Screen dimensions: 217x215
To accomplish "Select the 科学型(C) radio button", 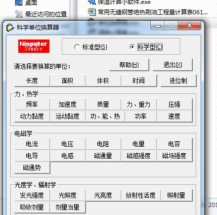I will tap(146, 47).
